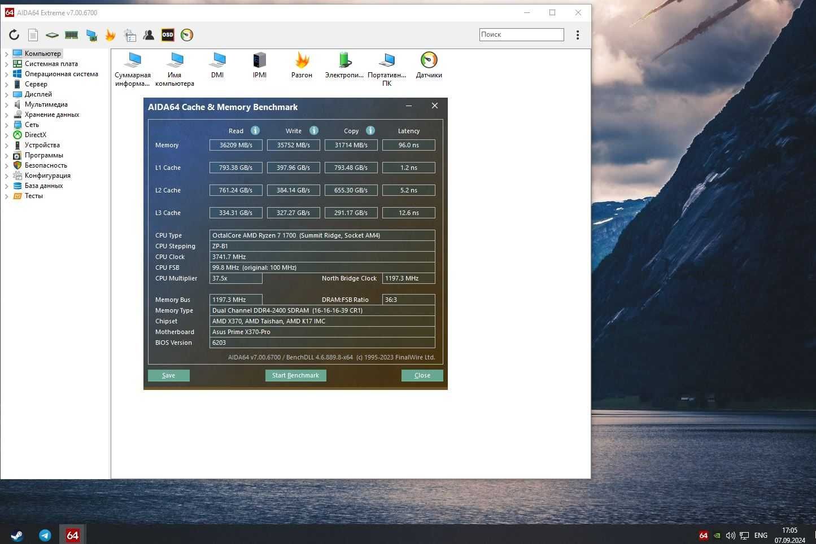This screenshot has height=544, width=816.
Task: Click the AIDA64 taskbar button
Action: point(73,535)
